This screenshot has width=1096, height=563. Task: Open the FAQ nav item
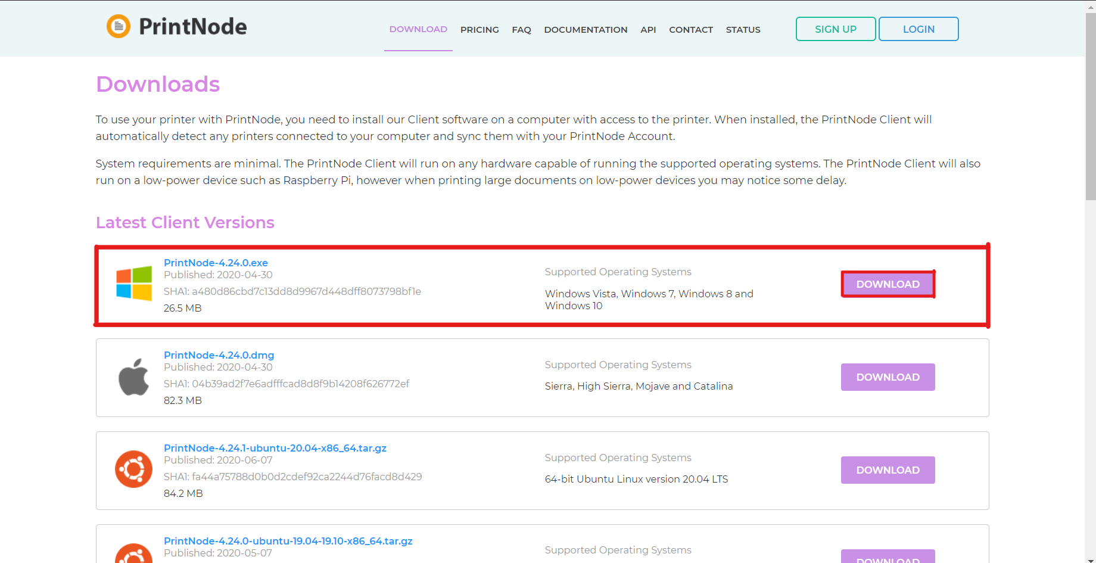click(521, 30)
